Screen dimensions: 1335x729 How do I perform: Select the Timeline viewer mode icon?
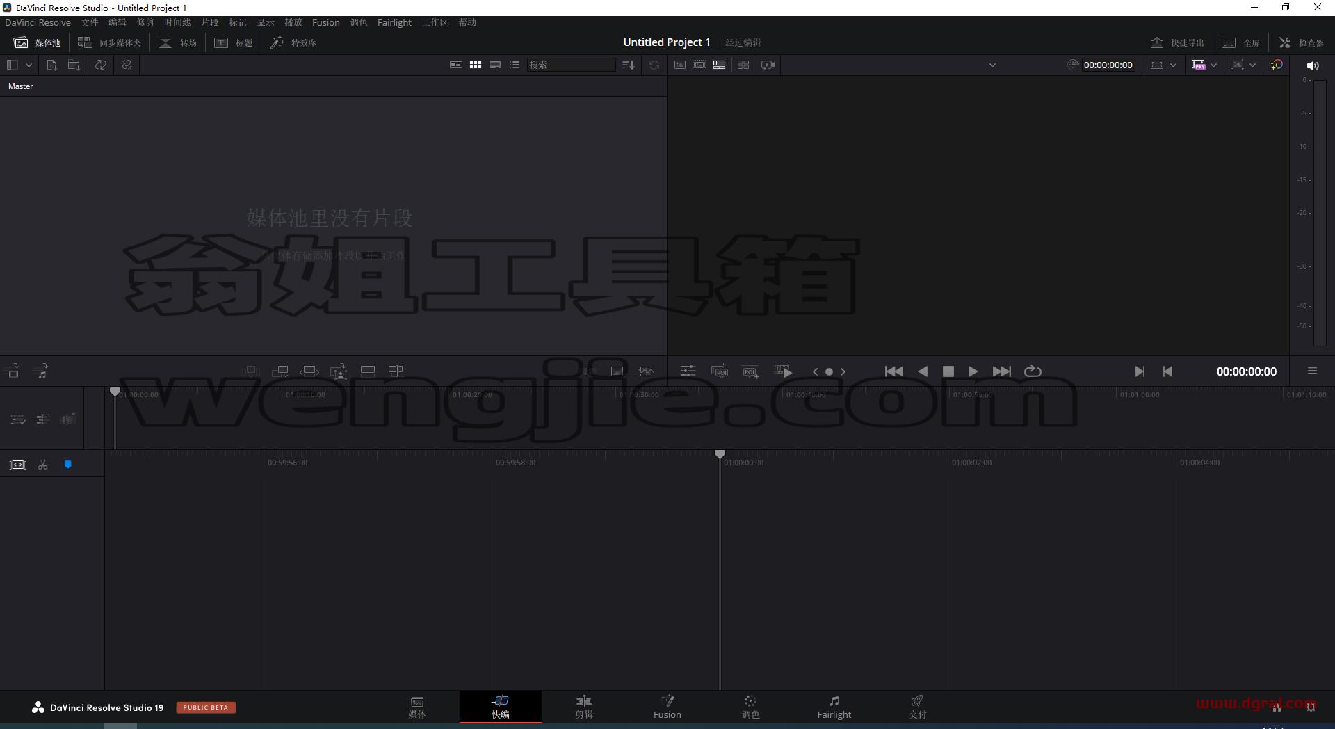[x=720, y=65]
